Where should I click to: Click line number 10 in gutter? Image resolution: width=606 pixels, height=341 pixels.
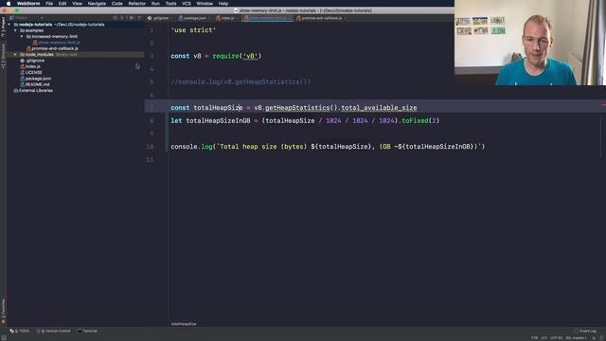click(x=150, y=147)
